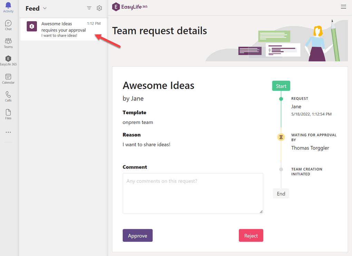352x256 pixels.
Task: Open Chat from the left rail
Action: tap(8, 25)
